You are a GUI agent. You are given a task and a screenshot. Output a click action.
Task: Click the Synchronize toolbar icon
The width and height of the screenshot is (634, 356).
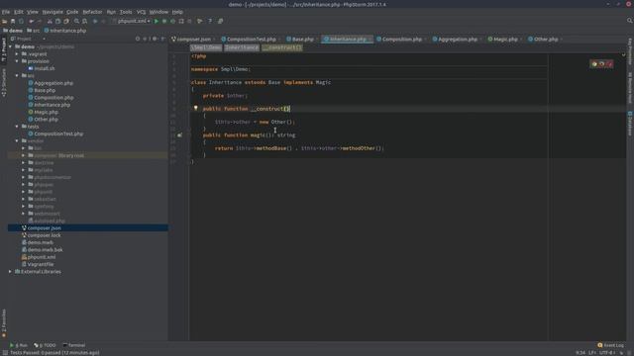point(21,21)
